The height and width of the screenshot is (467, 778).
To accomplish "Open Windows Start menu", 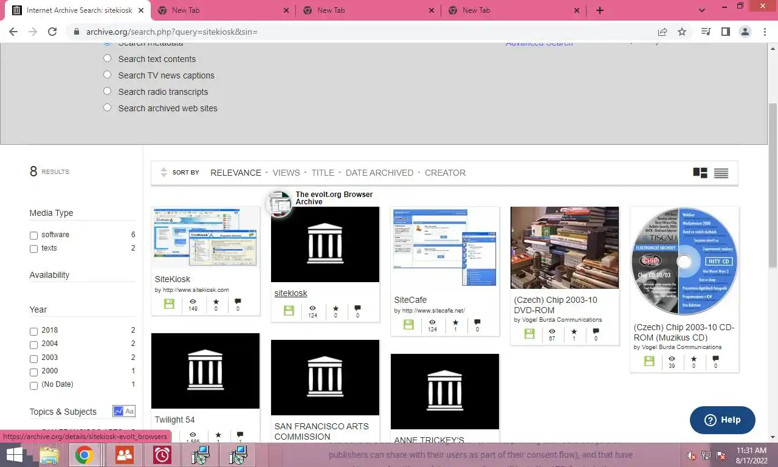I will (15, 455).
